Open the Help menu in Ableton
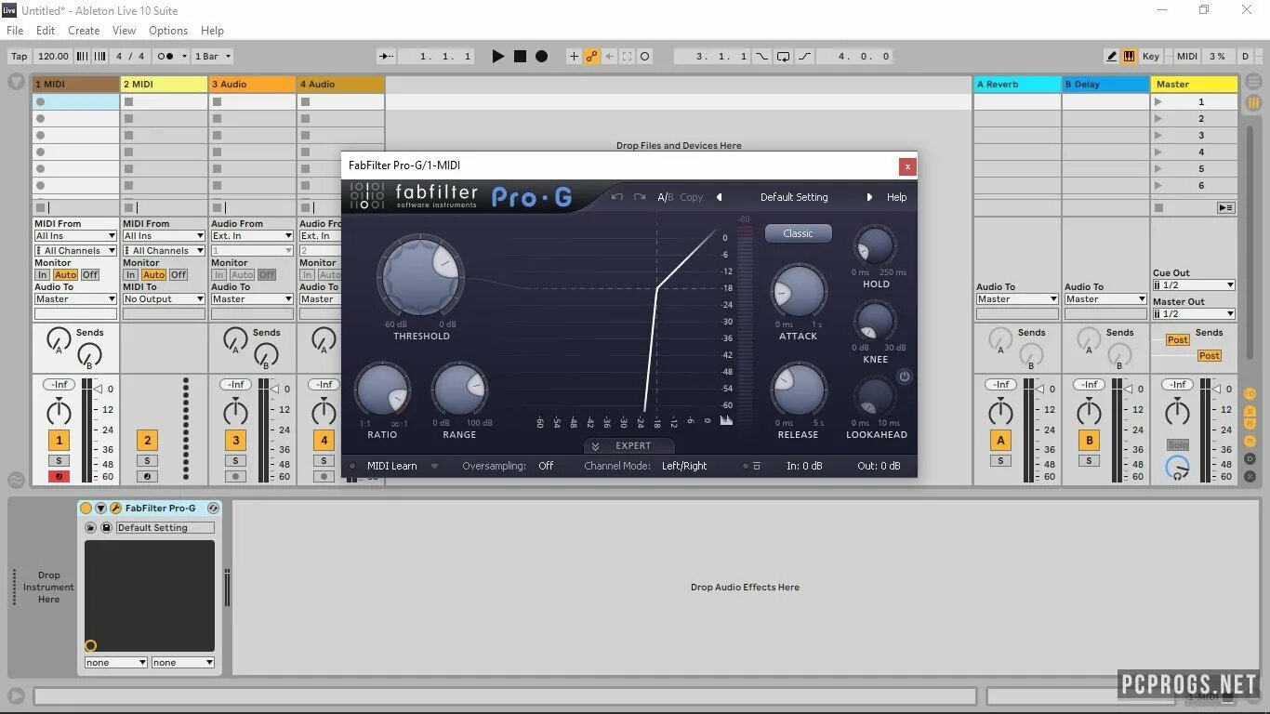Screen dimensions: 1270x714 [212, 31]
